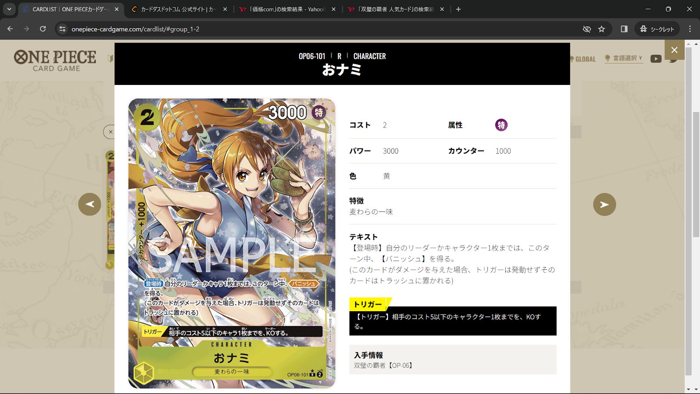Go to the next card
The image size is (700, 394).
pos(605,204)
